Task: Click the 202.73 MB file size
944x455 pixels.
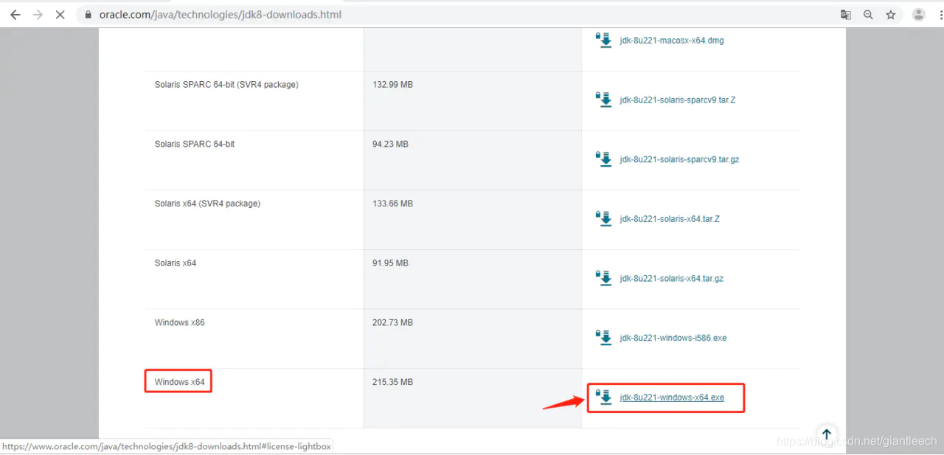Action: (x=393, y=323)
